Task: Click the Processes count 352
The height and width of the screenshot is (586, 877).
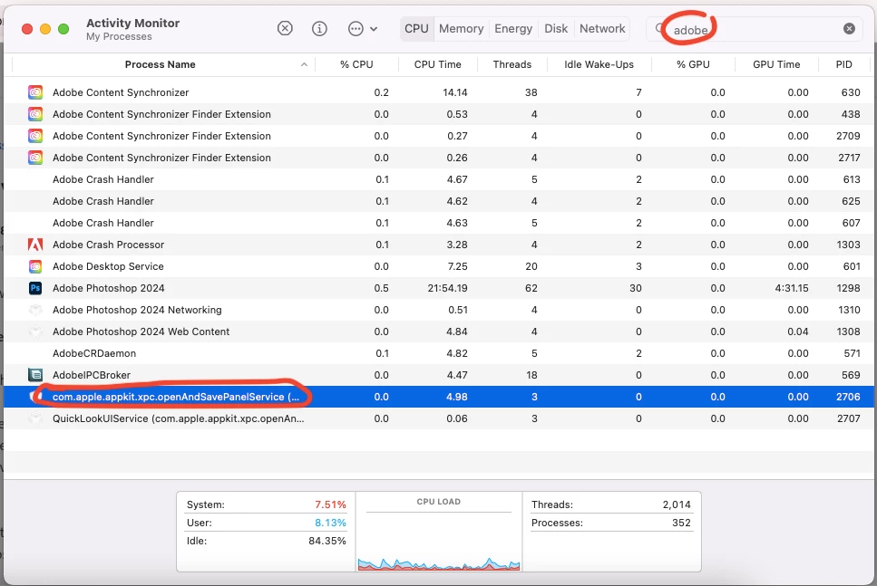Action: coord(681,523)
